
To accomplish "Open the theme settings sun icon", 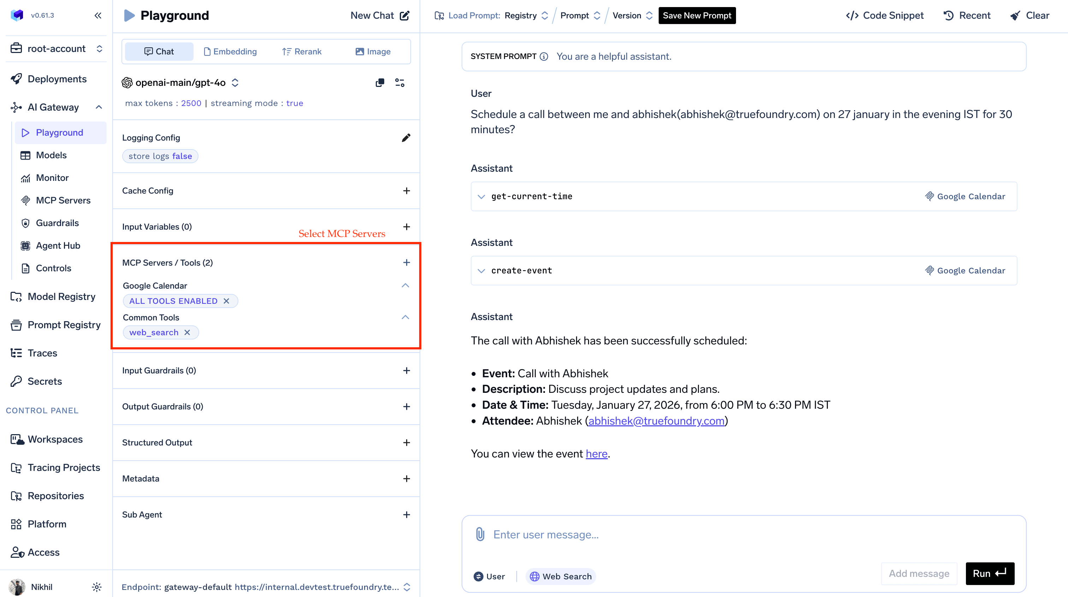I will (97, 587).
